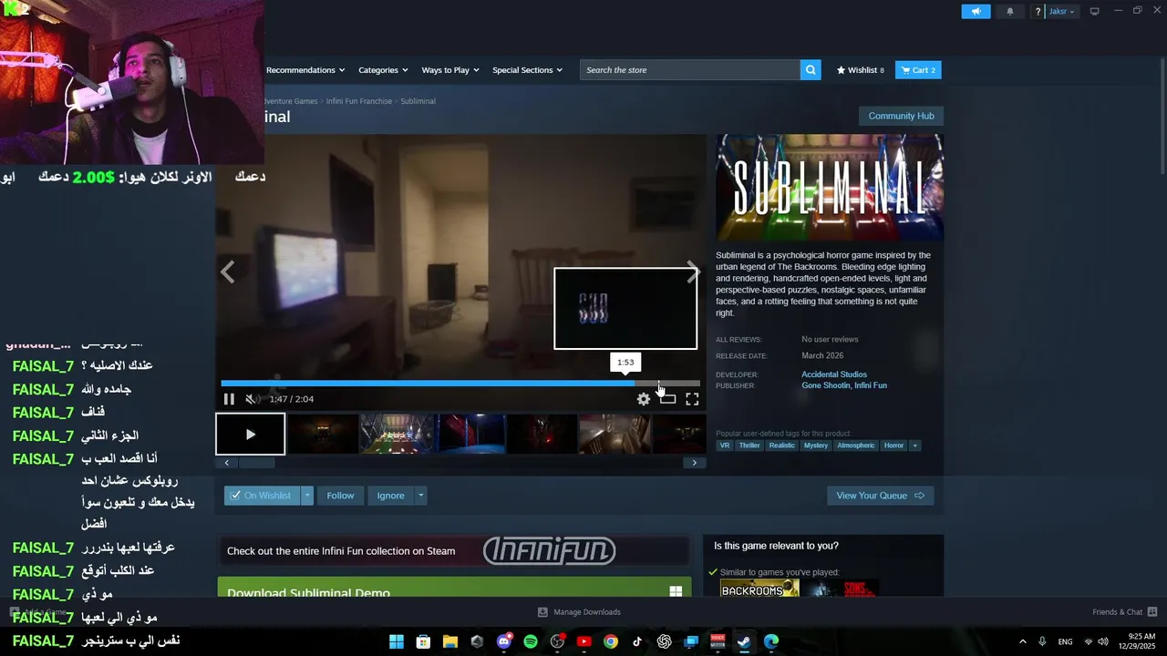The width and height of the screenshot is (1167, 656).
Task: Open the question mark help avatar
Action: point(1038,12)
